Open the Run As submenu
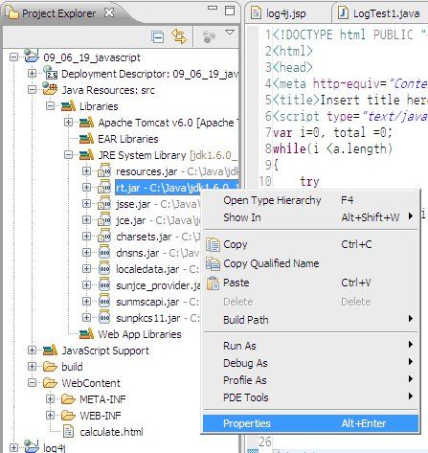Image resolution: width=428 pixels, height=453 pixels. tap(311, 346)
